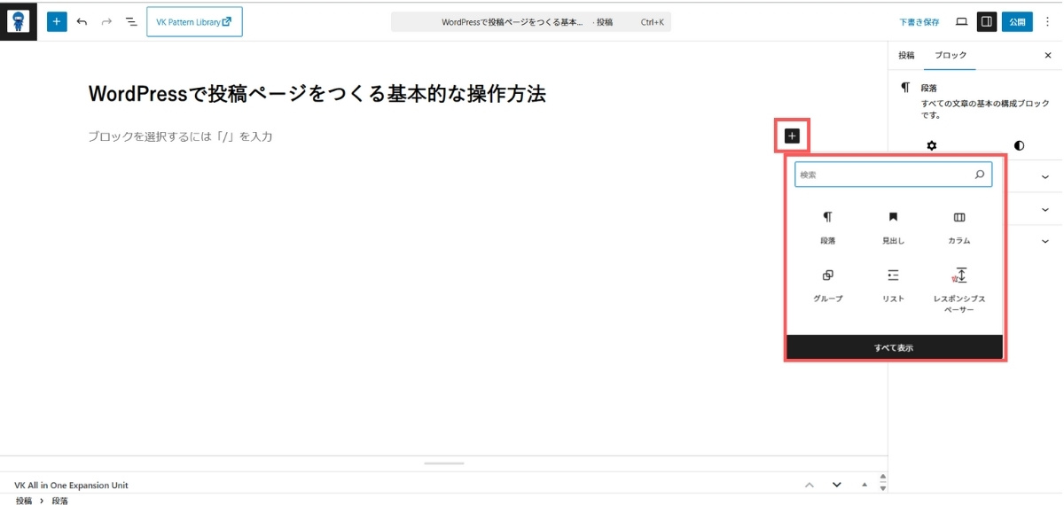
Task: Click the site logo icon at top-left
Action: (19, 21)
